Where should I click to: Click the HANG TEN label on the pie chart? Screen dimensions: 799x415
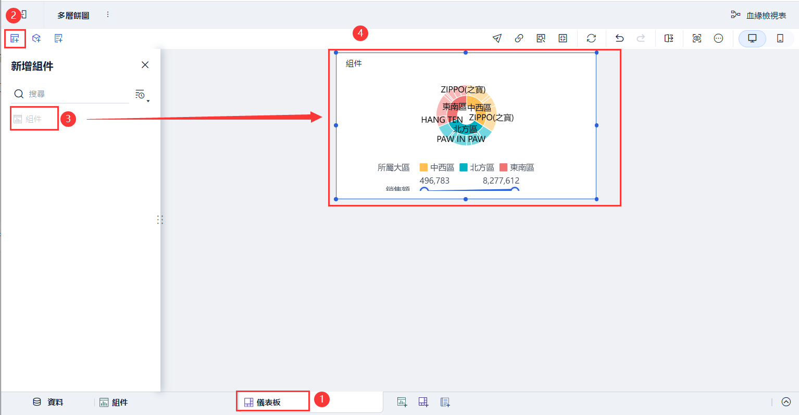click(x=442, y=120)
